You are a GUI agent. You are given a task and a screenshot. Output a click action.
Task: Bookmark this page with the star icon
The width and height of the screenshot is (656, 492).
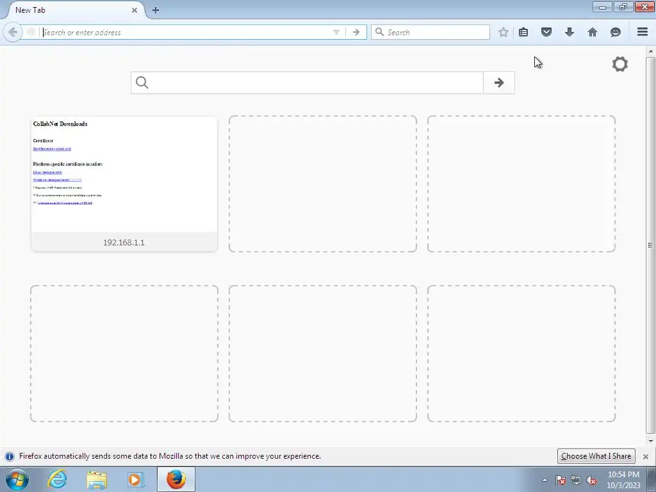click(504, 32)
